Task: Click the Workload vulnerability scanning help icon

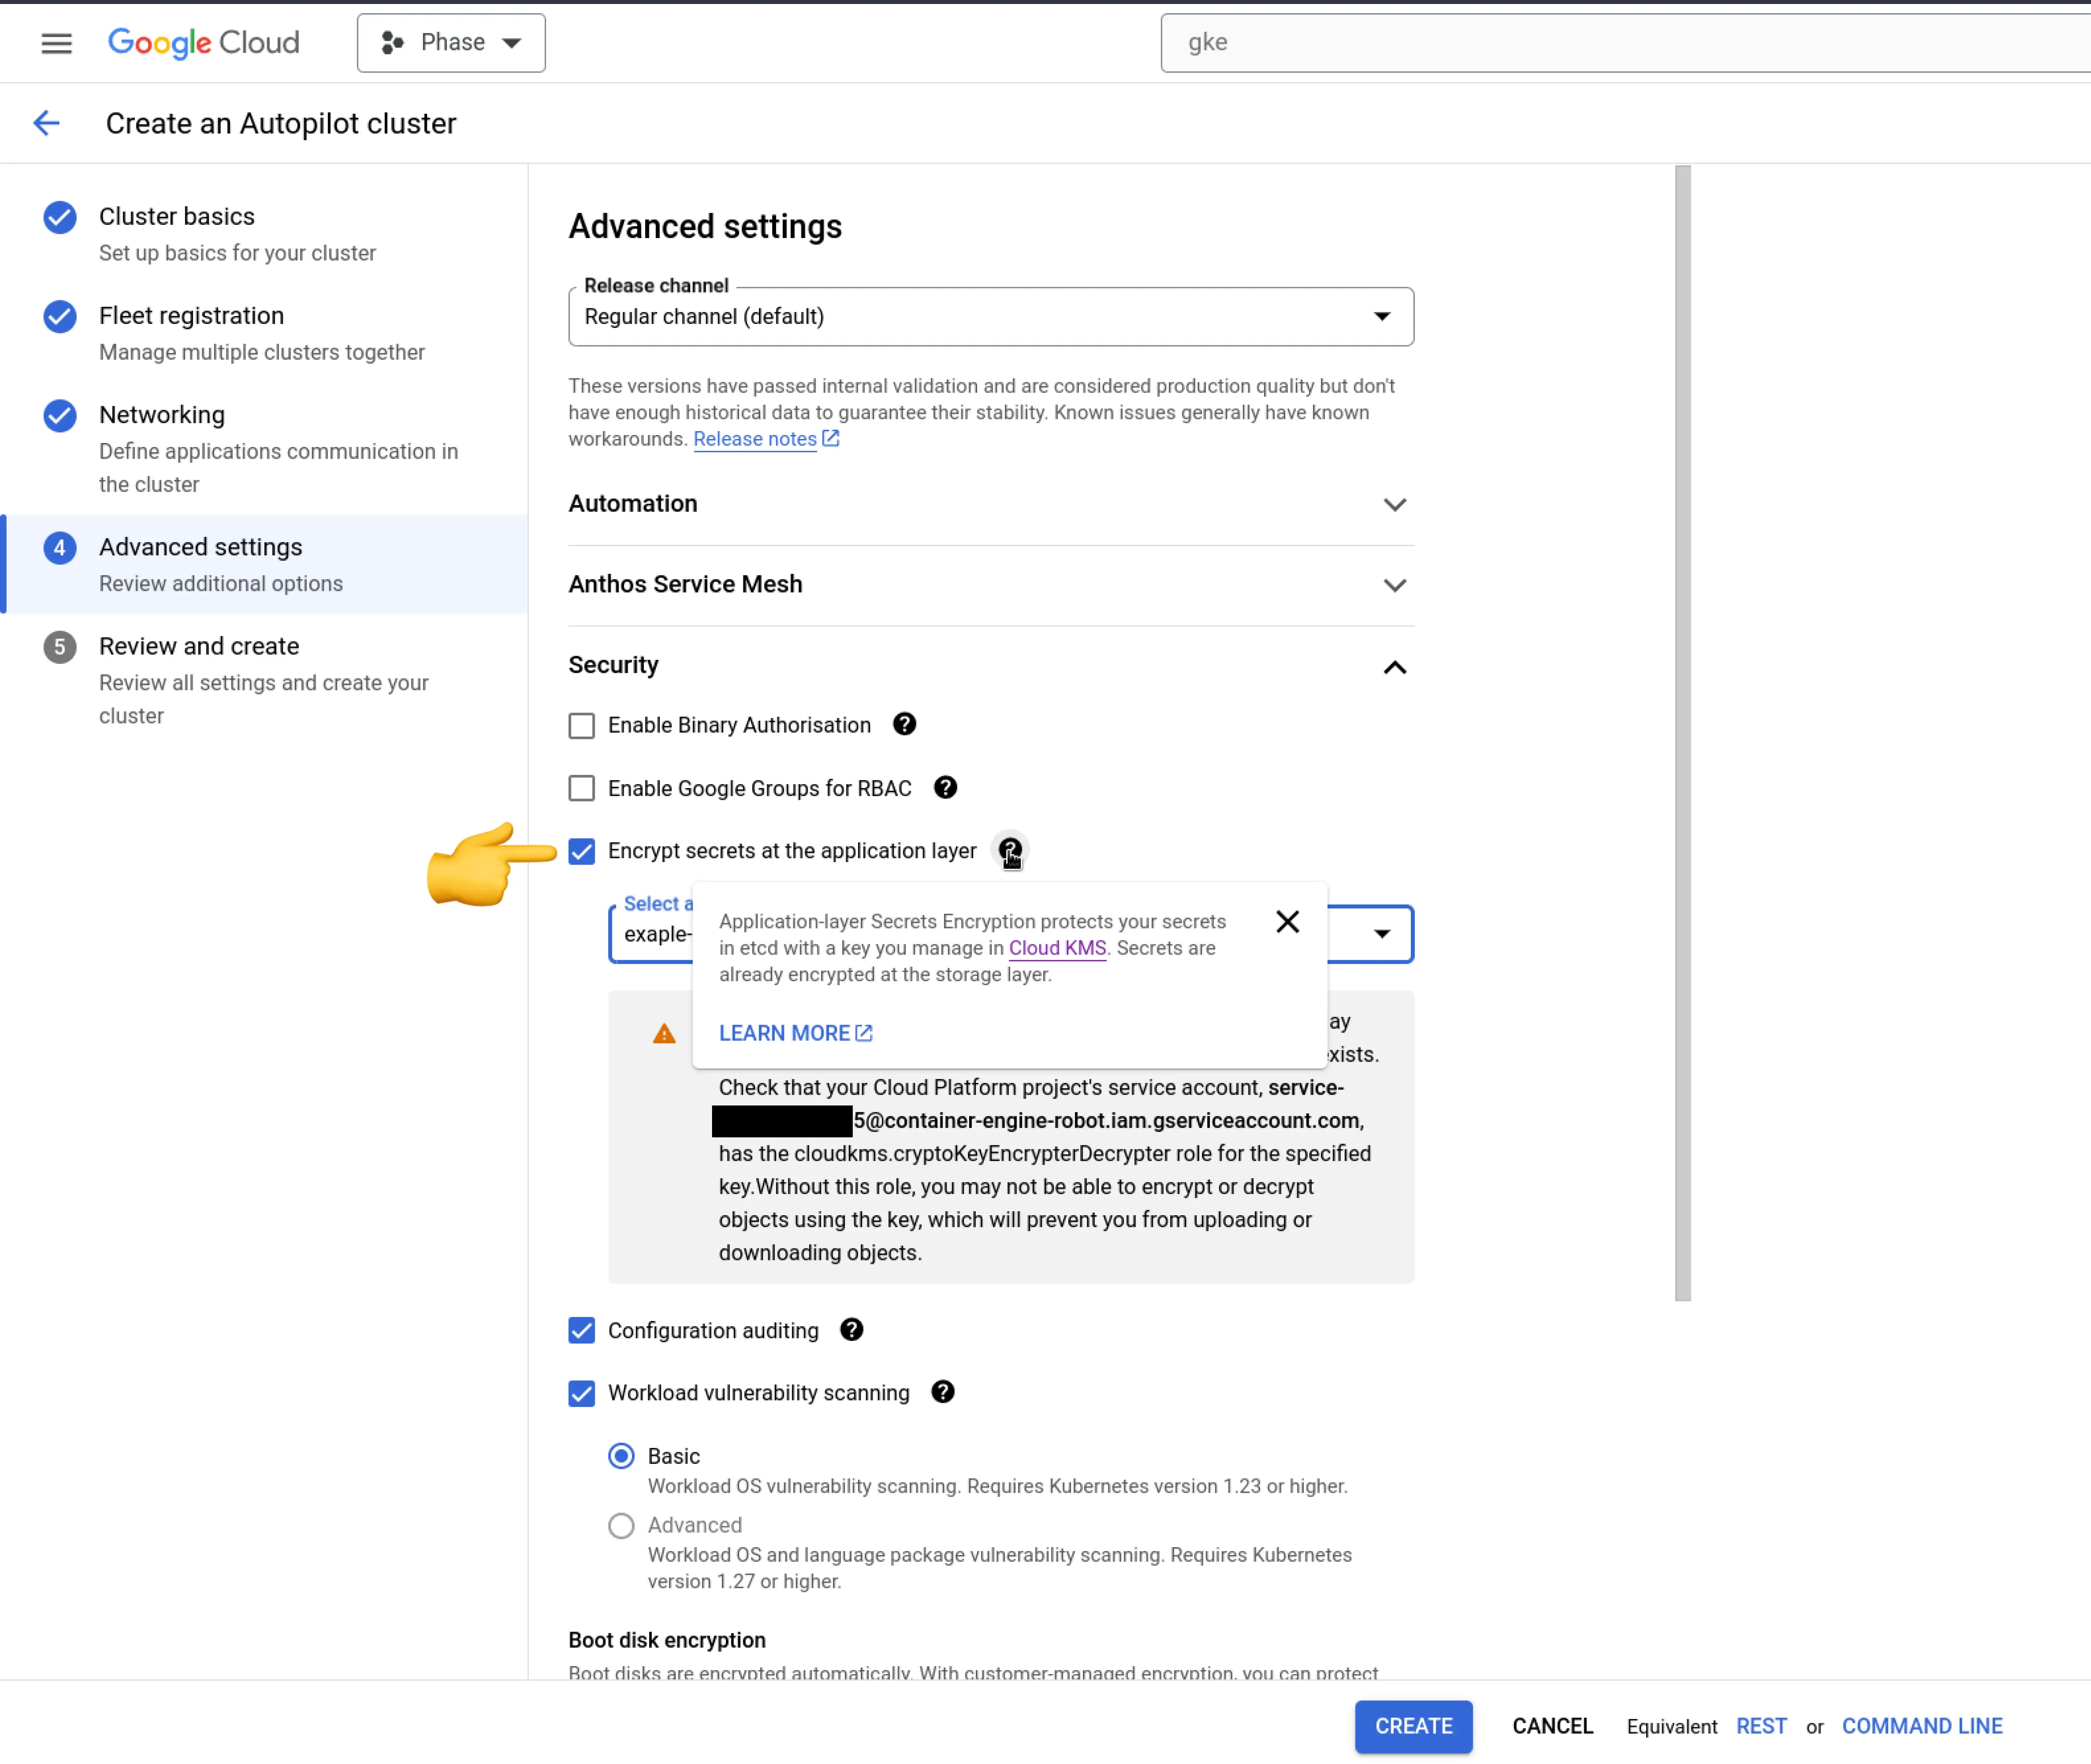Action: pos(942,1392)
